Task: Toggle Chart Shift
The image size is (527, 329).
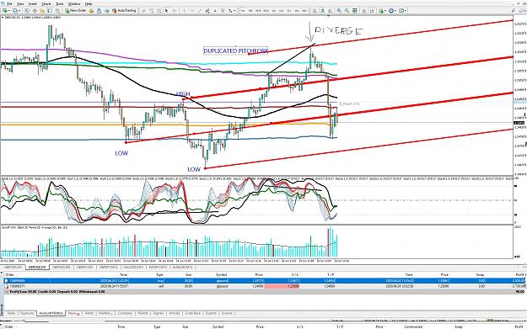Action: point(372,11)
